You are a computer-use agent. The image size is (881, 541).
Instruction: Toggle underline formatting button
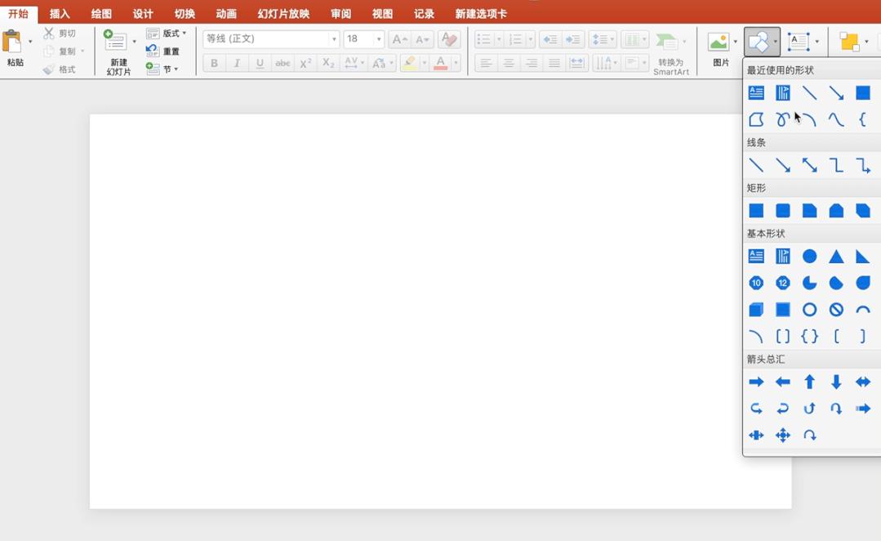coord(260,63)
